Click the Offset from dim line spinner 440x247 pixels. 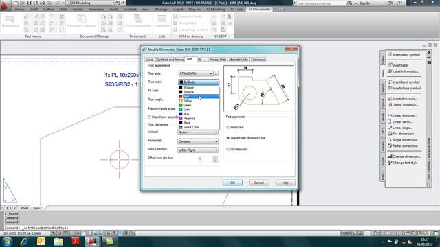pos(215,159)
